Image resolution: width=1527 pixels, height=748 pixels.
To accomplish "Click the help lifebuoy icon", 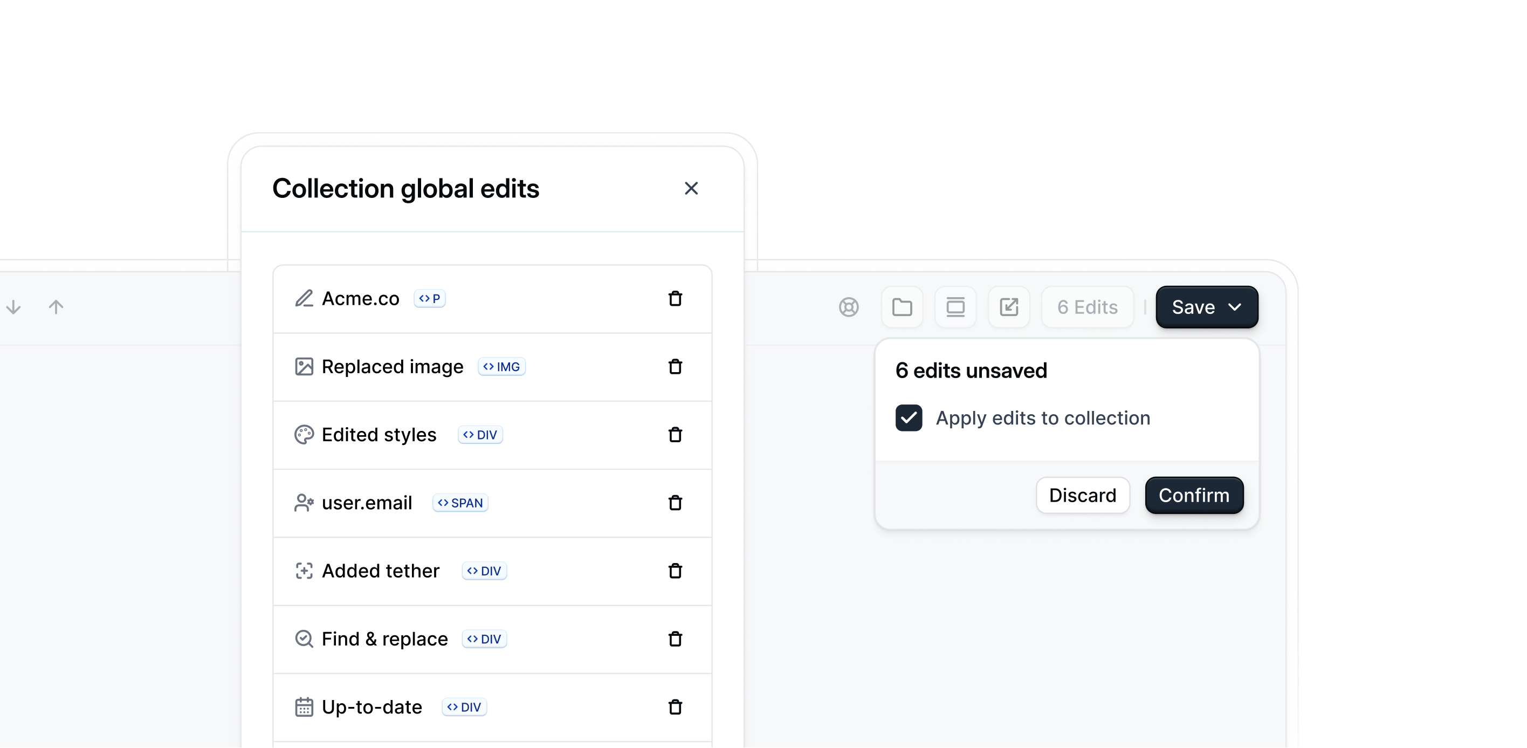I will (x=848, y=307).
